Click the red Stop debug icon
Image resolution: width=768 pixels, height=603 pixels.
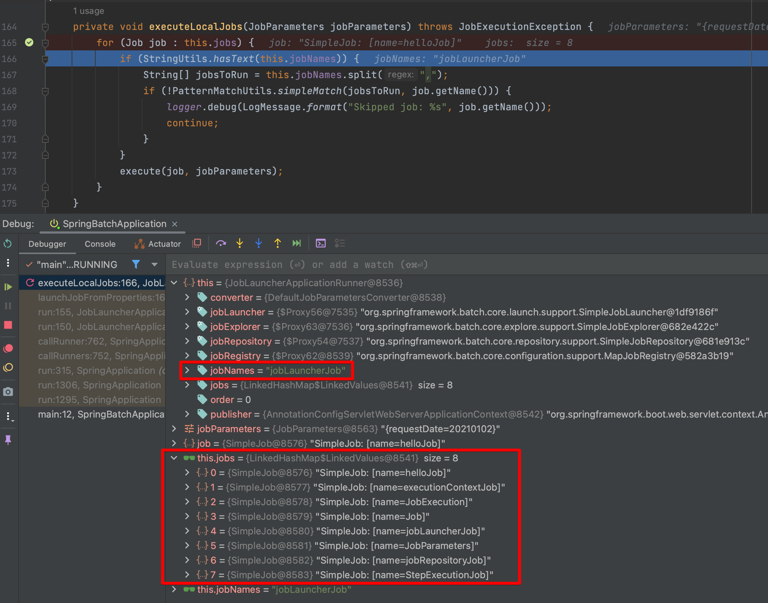[x=8, y=325]
